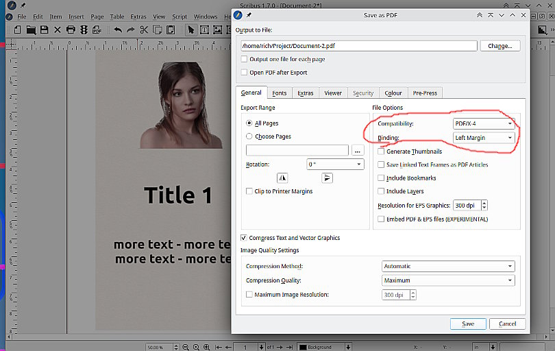Click the output file path field

(x=358, y=46)
